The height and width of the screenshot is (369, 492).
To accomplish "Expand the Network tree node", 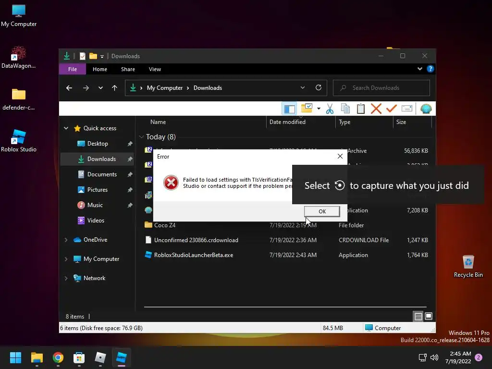I will tap(66, 278).
